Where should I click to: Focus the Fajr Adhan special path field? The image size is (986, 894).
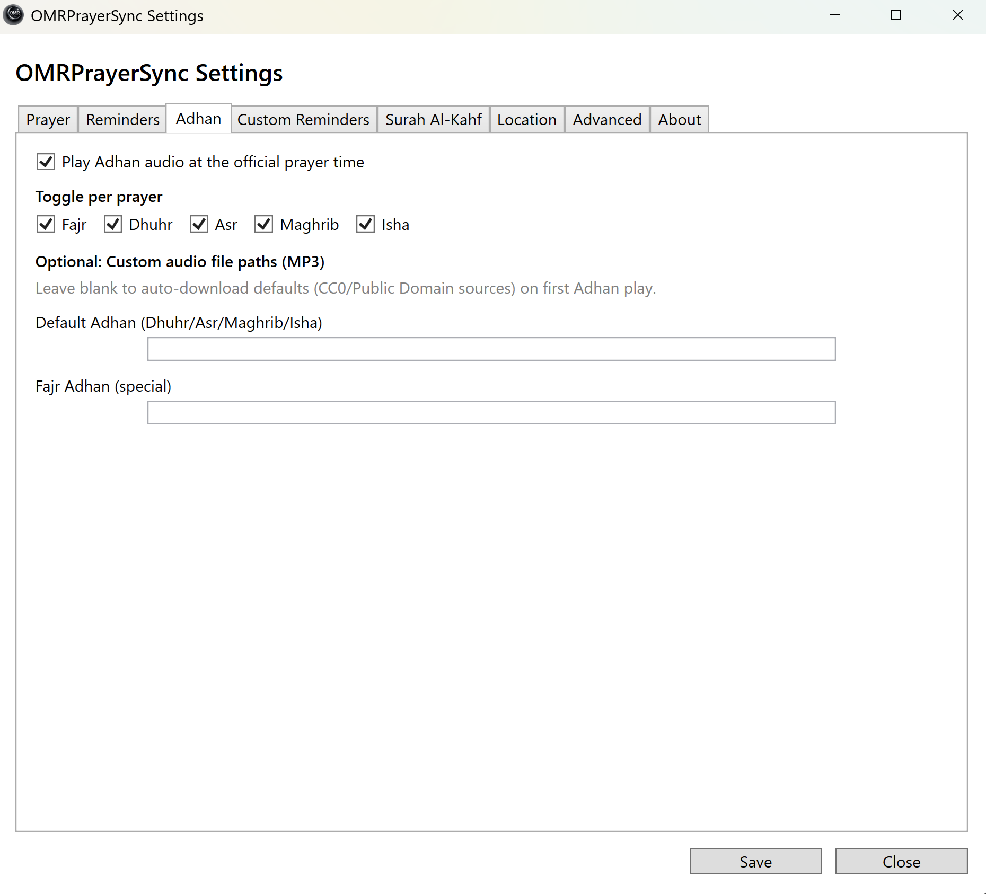coord(491,412)
